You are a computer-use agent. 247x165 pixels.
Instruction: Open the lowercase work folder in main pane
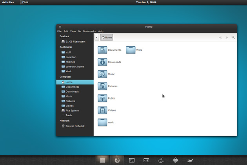pyautogui.click(x=102, y=122)
